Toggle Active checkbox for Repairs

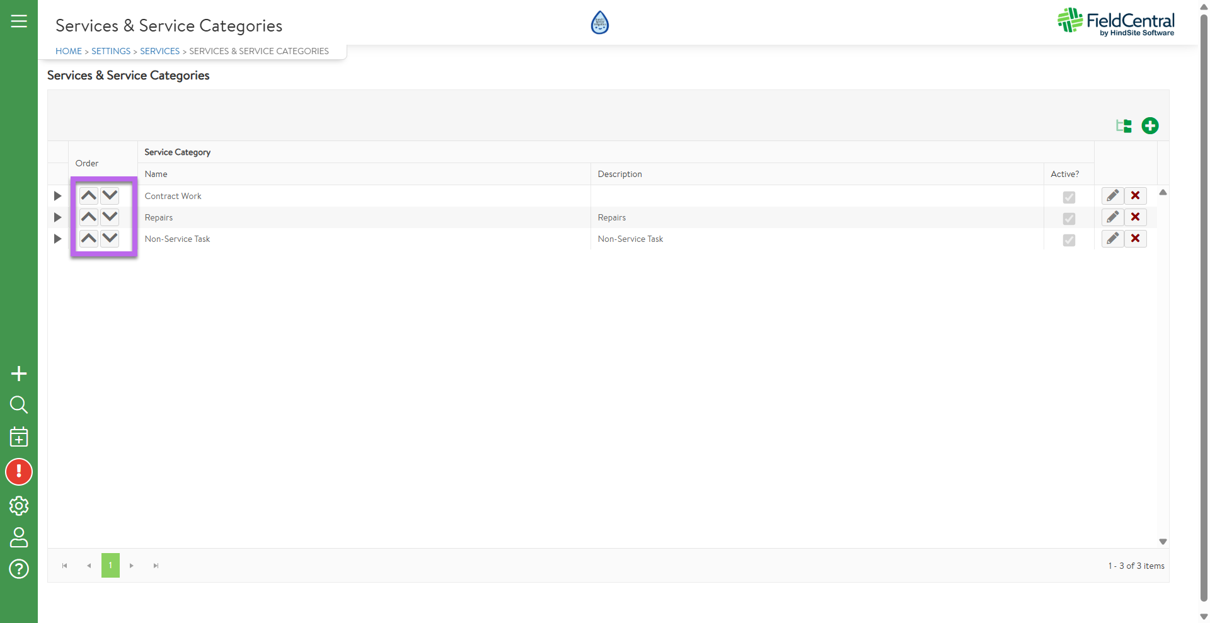click(1069, 219)
